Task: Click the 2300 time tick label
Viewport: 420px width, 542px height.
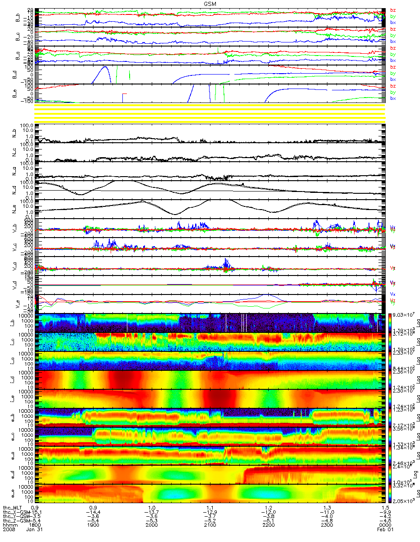Action: (x=327, y=525)
